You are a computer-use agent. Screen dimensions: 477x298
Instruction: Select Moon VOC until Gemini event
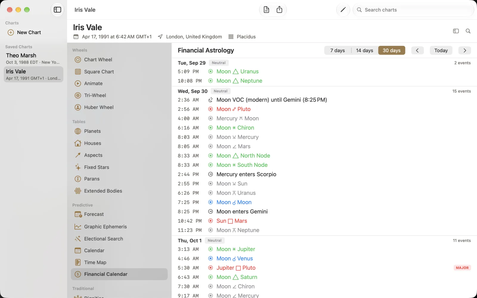[x=324, y=100]
